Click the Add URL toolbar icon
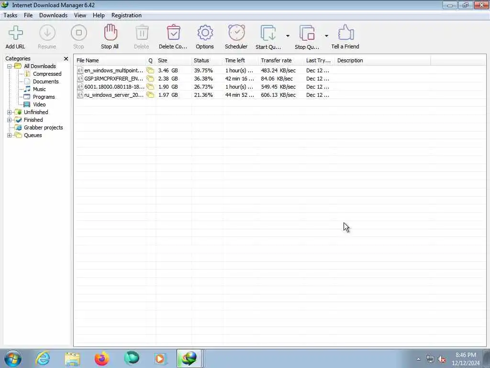The height and width of the screenshot is (368, 490). (x=15, y=33)
